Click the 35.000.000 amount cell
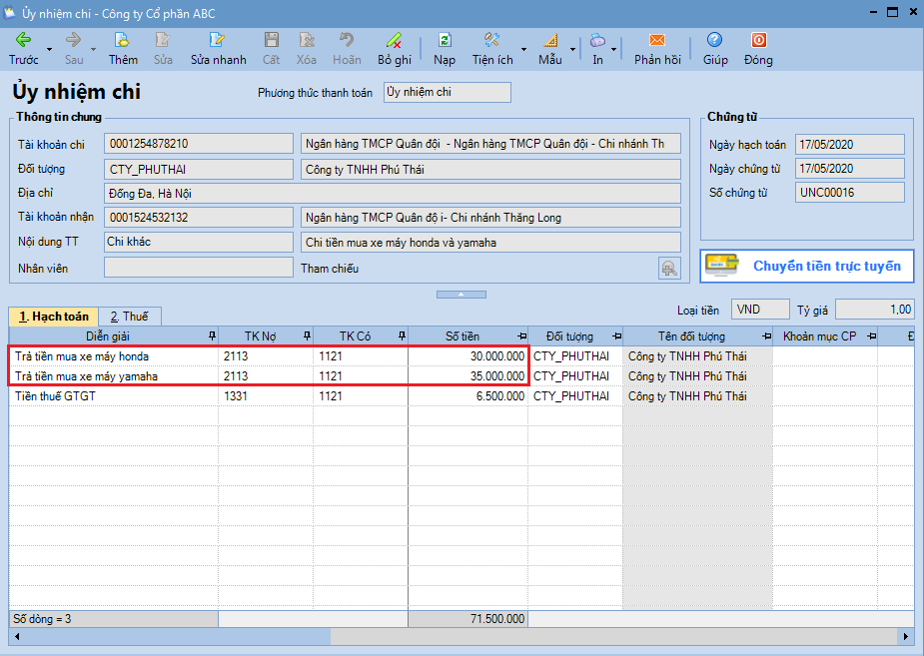The height and width of the screenshot is (656, 924). (467, 376)
